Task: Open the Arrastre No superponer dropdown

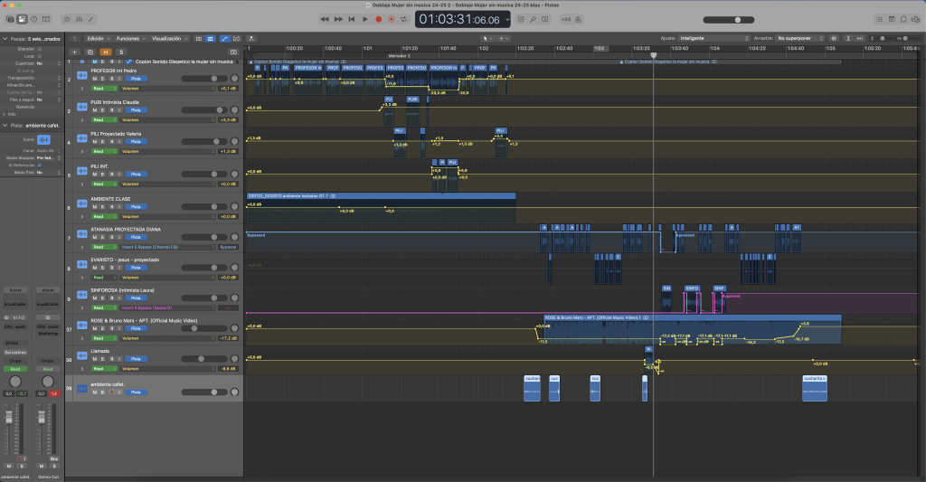Action: pos(799,39)
